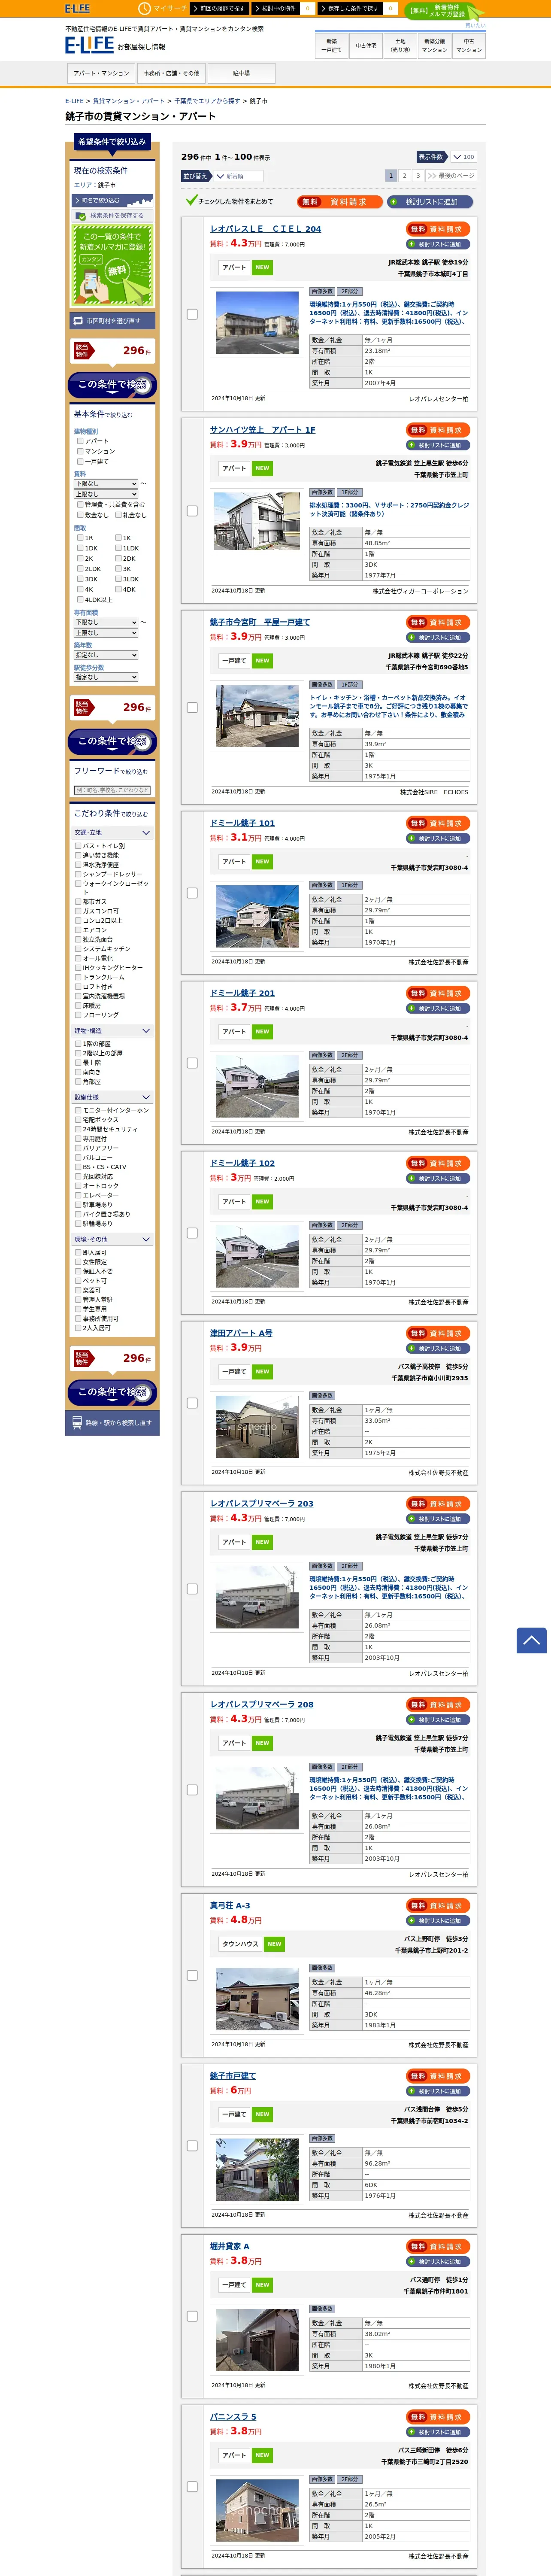Screen dimensions: 551x2576
Task: Go to the last results page
Action: coord(450,176)
